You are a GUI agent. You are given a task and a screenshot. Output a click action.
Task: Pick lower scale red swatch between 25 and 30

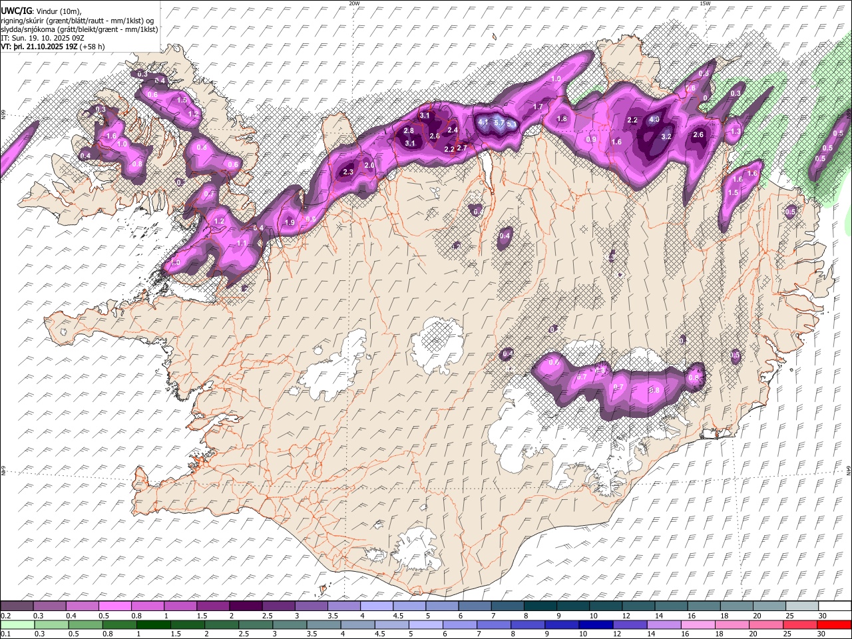pos(799,624)
